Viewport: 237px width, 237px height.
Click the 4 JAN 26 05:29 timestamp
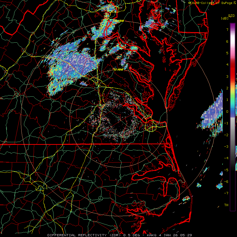click(175, 235)
